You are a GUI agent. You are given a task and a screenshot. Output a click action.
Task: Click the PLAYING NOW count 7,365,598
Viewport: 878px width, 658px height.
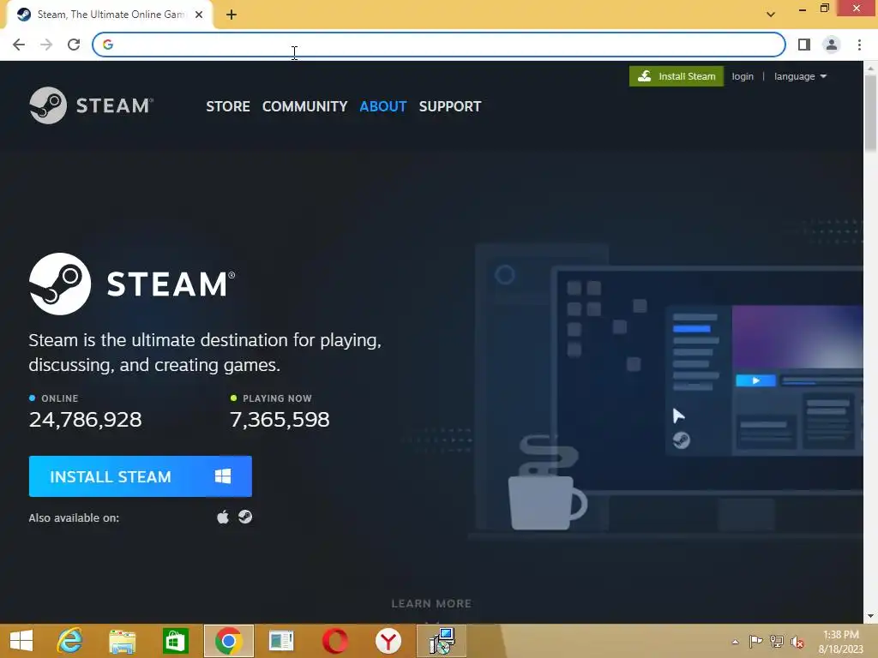tap(280, 420)
